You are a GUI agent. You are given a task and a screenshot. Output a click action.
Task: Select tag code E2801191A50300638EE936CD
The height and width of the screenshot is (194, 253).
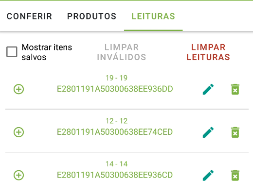[115, 175]
